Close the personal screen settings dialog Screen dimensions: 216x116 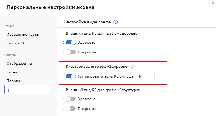coord(212,3)
